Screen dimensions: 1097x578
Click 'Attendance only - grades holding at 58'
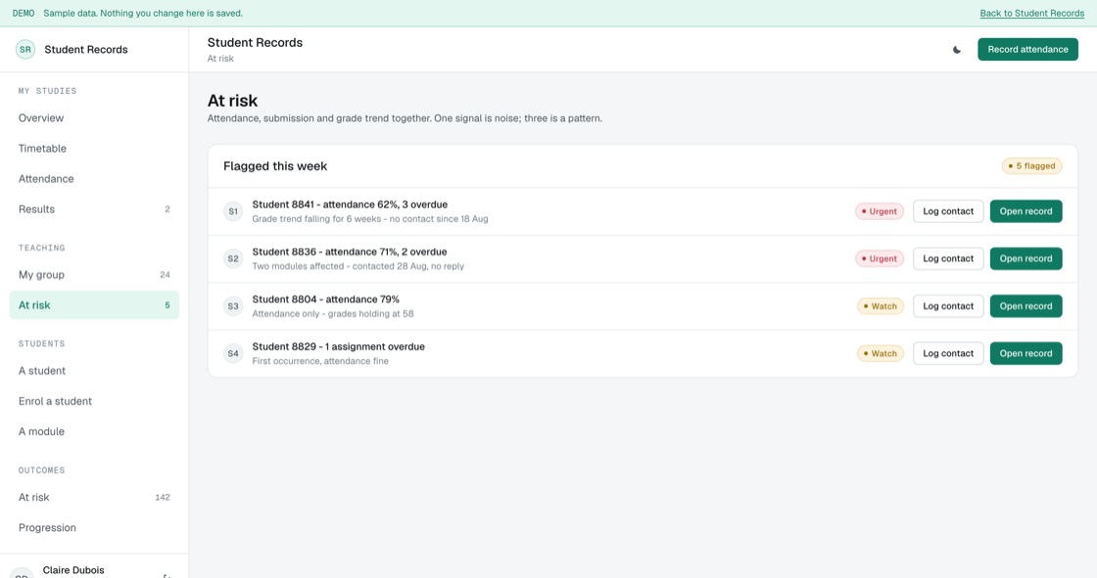click(332, 314)
